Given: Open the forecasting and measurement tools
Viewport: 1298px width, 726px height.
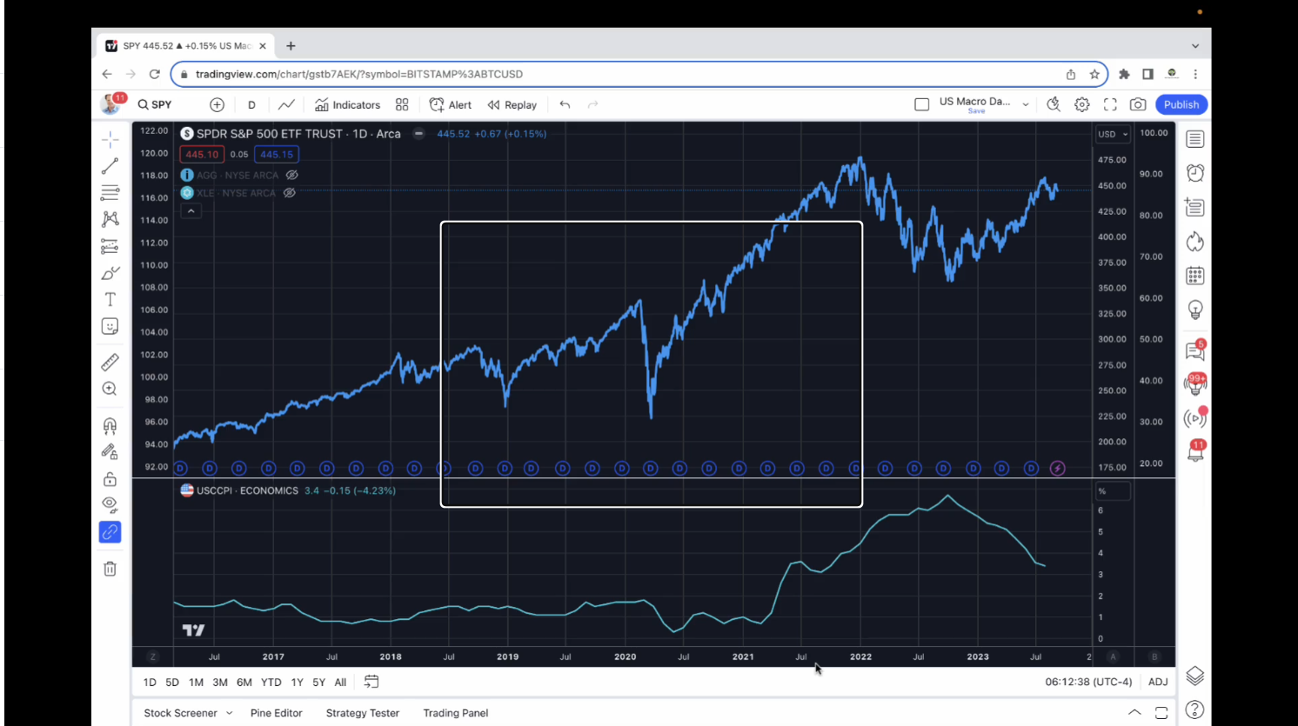Looking at the screenshot, I should point(110,246).
